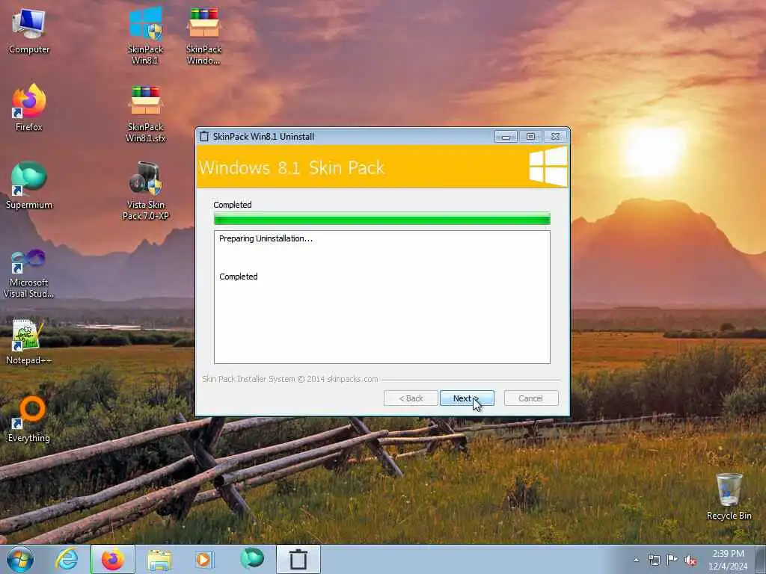Launch Internet Explorer from the taskbar
The width and height of the screenshot is (766, 574).
point(67,559)
